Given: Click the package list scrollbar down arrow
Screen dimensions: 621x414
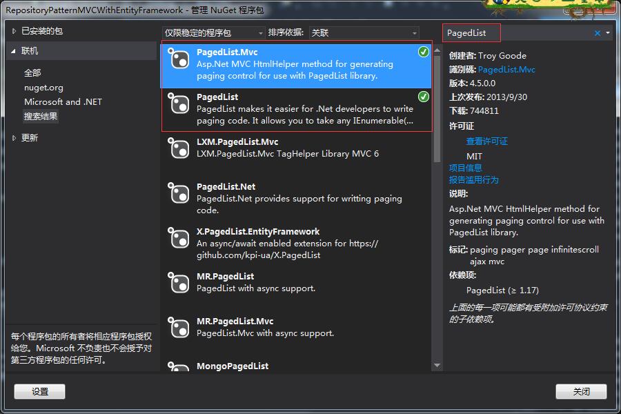Looking at the screenshot, I should [x=437, y=365].
